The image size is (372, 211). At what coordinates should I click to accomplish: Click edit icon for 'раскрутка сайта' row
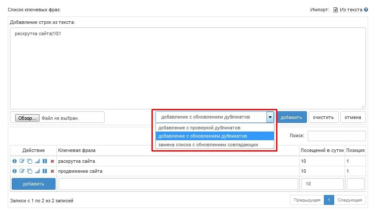coord(22,161)
